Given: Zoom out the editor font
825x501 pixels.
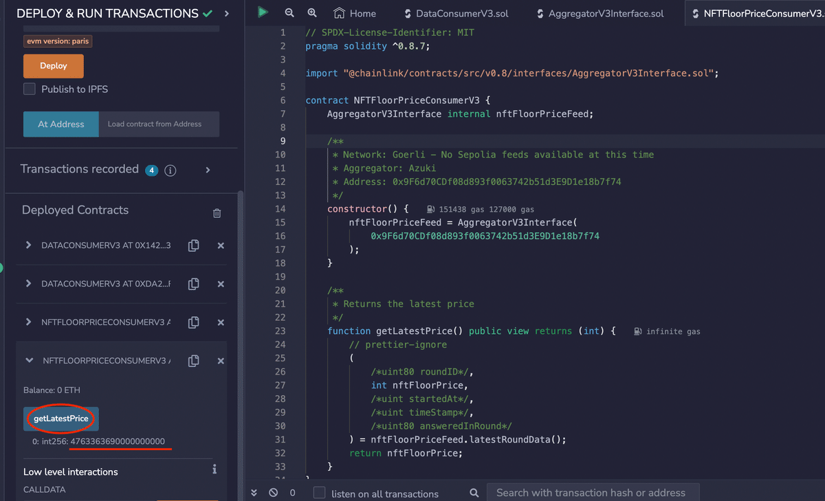Looking at the screenshot, I should tap(289, 13).
